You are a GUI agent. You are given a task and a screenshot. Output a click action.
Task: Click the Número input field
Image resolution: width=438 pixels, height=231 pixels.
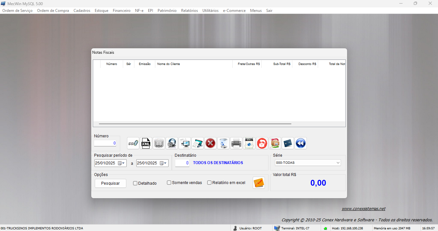(x=105, y=143)
